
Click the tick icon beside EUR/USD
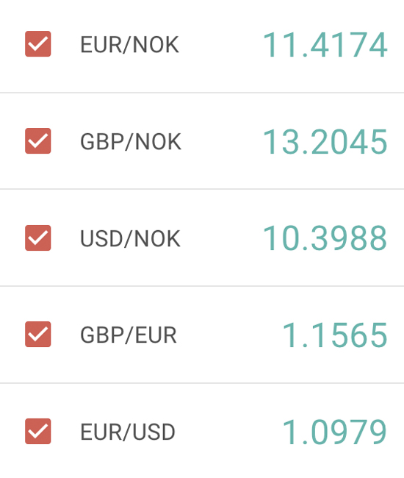37,431
